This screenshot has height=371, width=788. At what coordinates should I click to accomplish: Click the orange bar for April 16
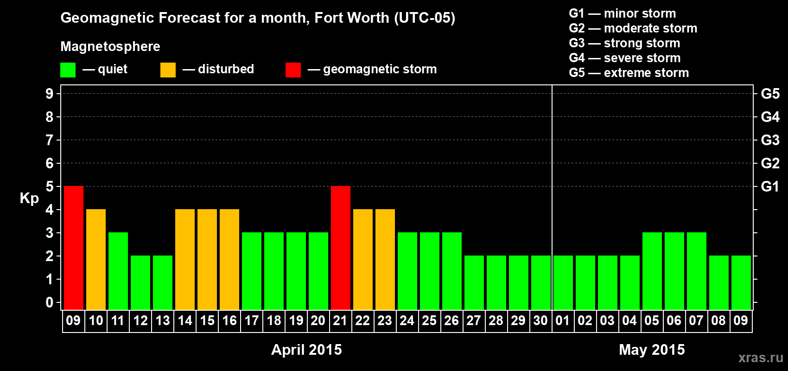[x=229, y=260]
